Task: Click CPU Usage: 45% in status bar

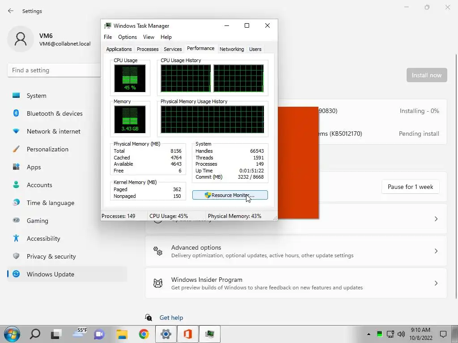Action: (169, 216)
